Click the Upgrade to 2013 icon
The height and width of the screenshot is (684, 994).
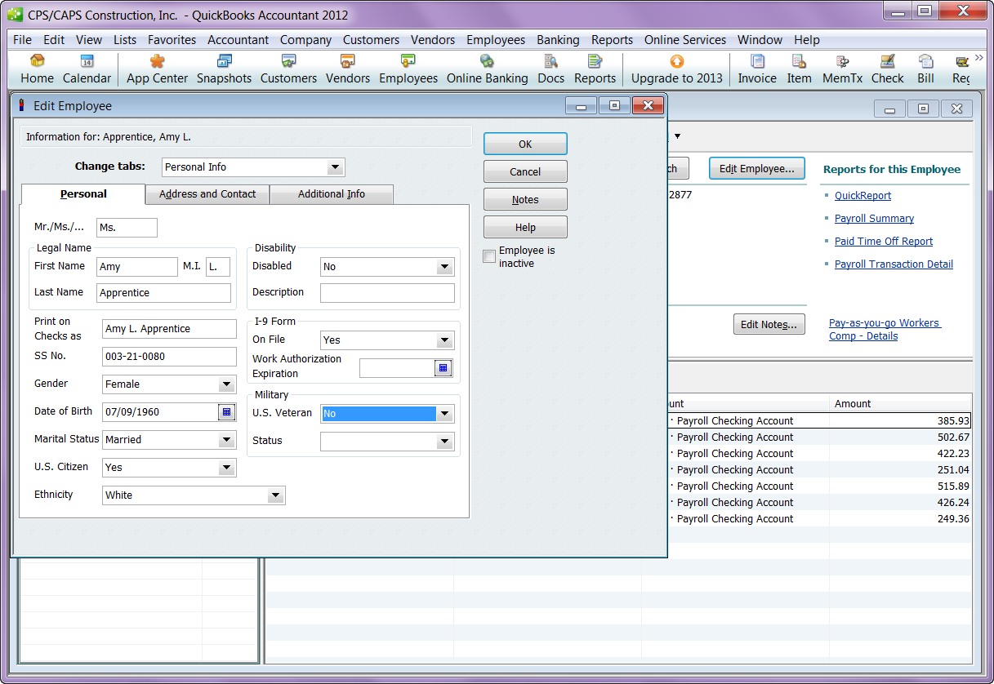676,69
